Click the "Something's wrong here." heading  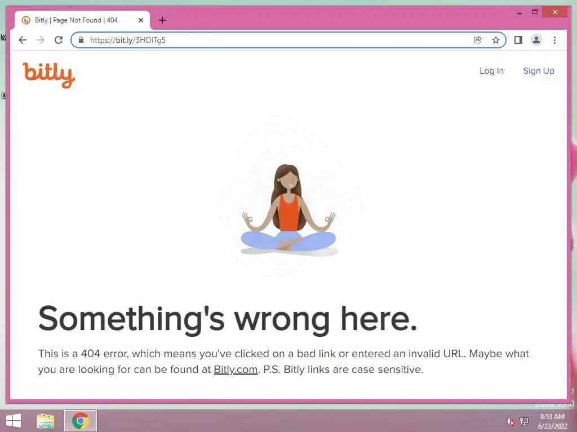point(228,319)
